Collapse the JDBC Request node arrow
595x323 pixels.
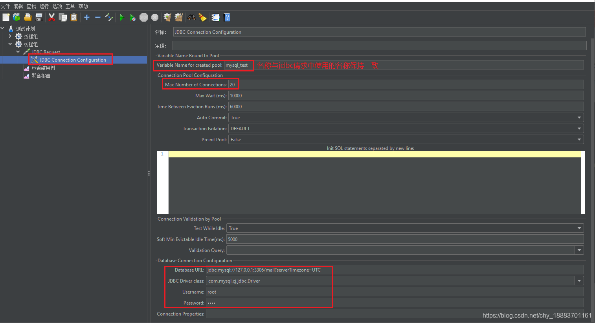18,52
